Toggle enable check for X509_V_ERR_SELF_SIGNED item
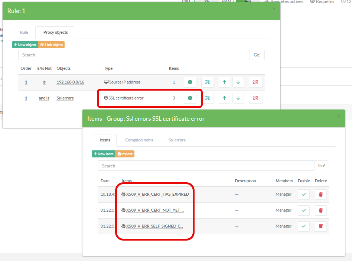 [303, 226]
